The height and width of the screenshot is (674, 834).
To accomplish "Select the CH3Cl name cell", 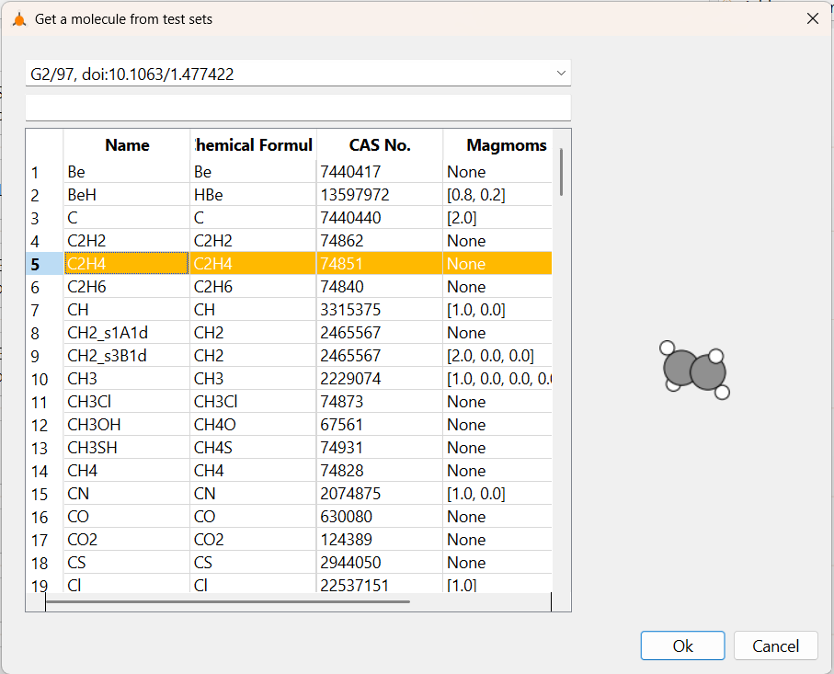I will 127,401.
